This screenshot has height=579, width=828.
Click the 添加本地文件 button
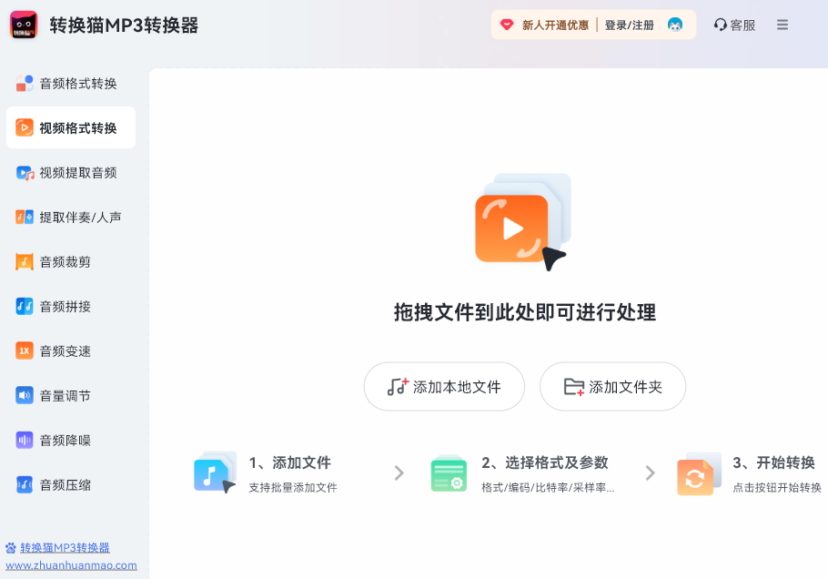[444, 386]
